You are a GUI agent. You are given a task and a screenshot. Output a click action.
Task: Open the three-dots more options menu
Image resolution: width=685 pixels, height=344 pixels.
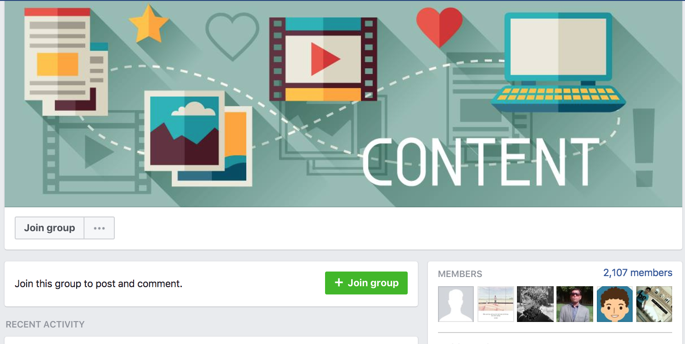click(x=99, y=228)
